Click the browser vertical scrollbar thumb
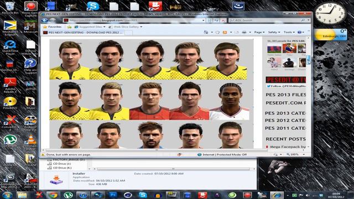354x199 pixels. point(309,60)
